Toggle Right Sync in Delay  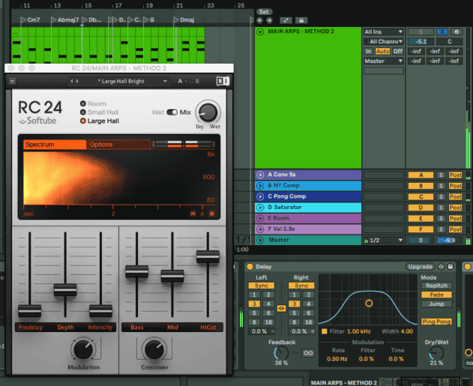pos(301,286)
